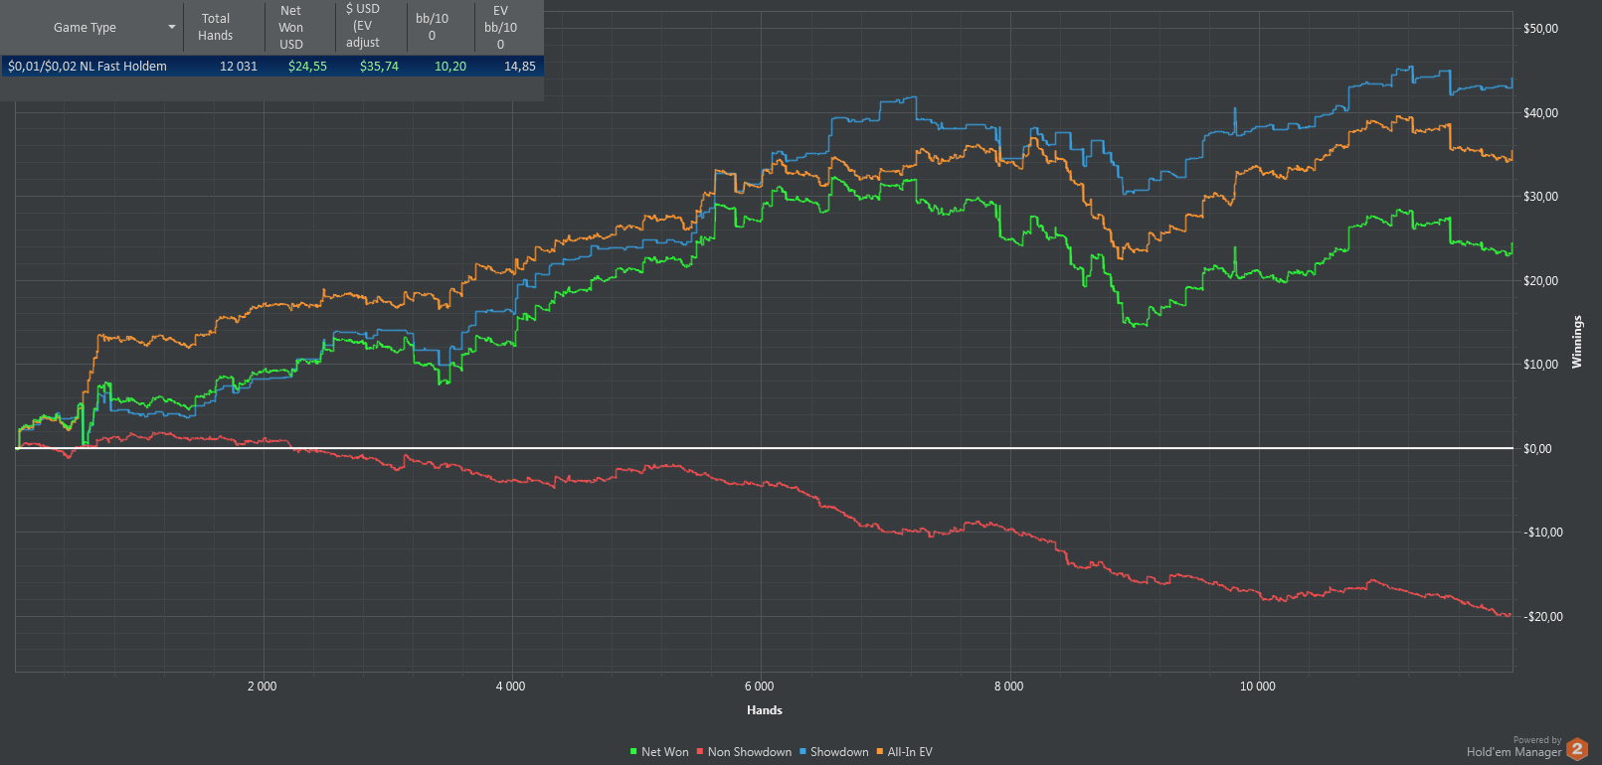The image size is (1602, 765).
Task: Click the 10 000 hands x-axis label
Action: click(x=1258, y=687)
